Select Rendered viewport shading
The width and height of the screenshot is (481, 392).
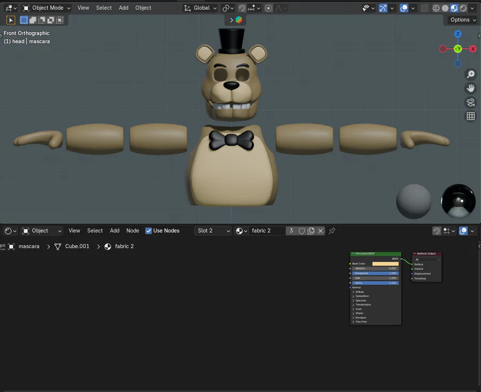pos(463,8)
